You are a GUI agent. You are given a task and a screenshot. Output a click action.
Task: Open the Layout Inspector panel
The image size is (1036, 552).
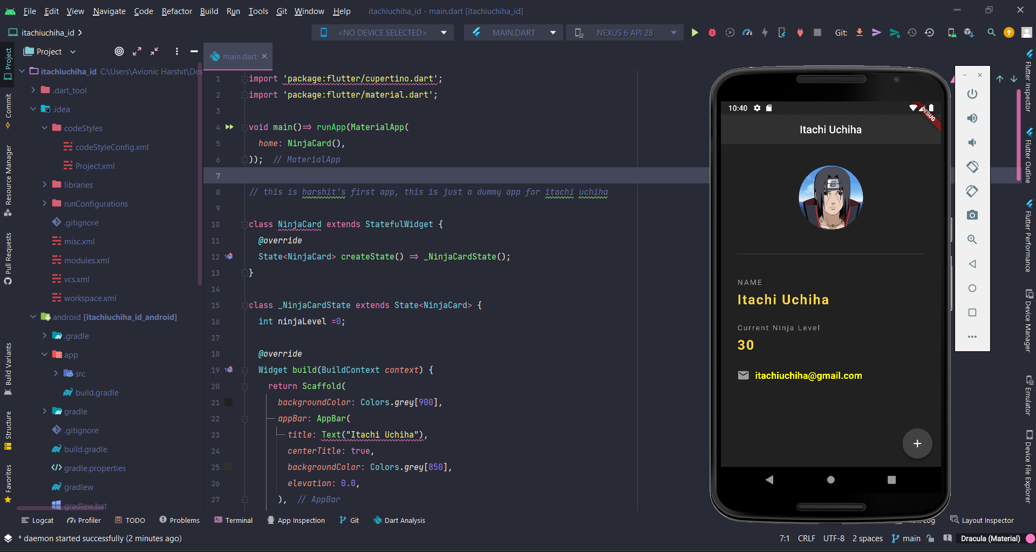[x=982, y=520]
